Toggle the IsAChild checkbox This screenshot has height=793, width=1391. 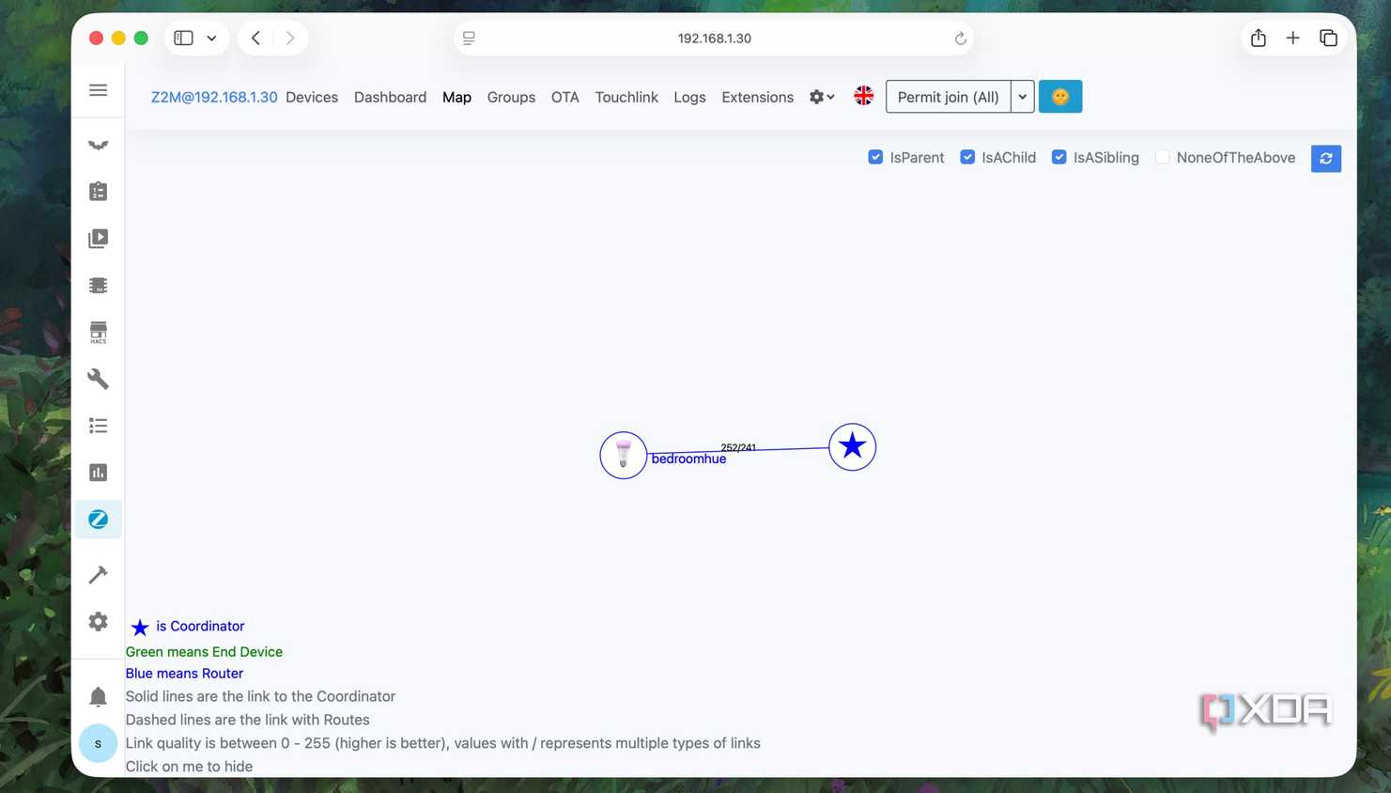[967, 157]
